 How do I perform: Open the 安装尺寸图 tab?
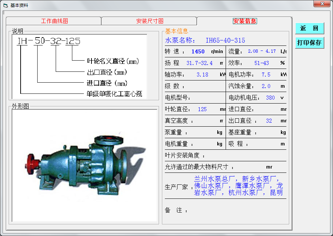click(150, 21)
